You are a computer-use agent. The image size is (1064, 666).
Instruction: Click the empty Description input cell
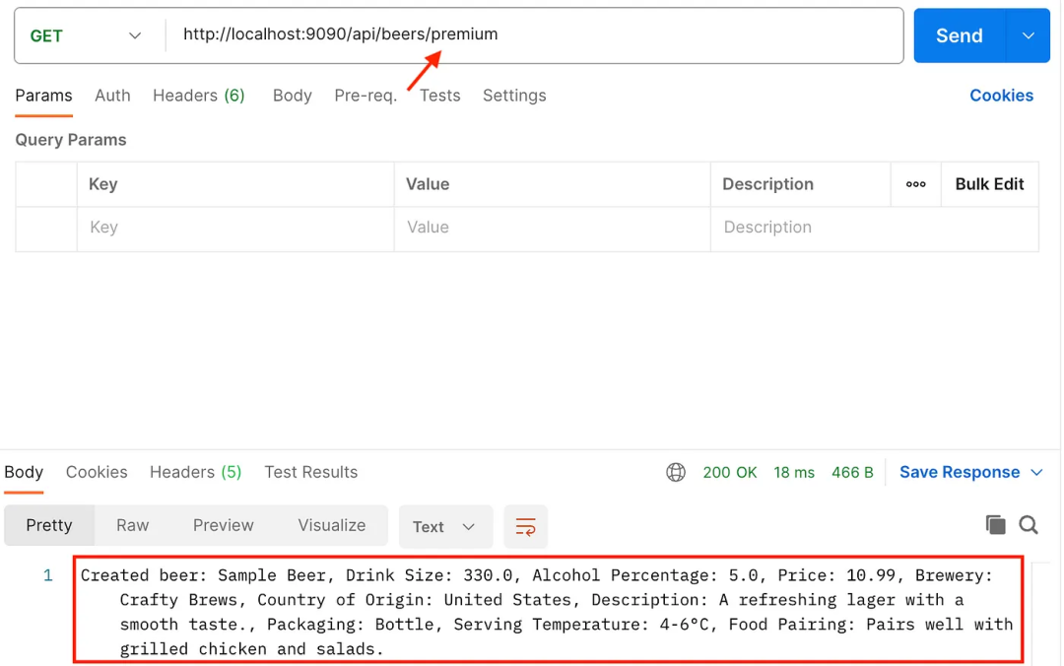pos(875,228)
